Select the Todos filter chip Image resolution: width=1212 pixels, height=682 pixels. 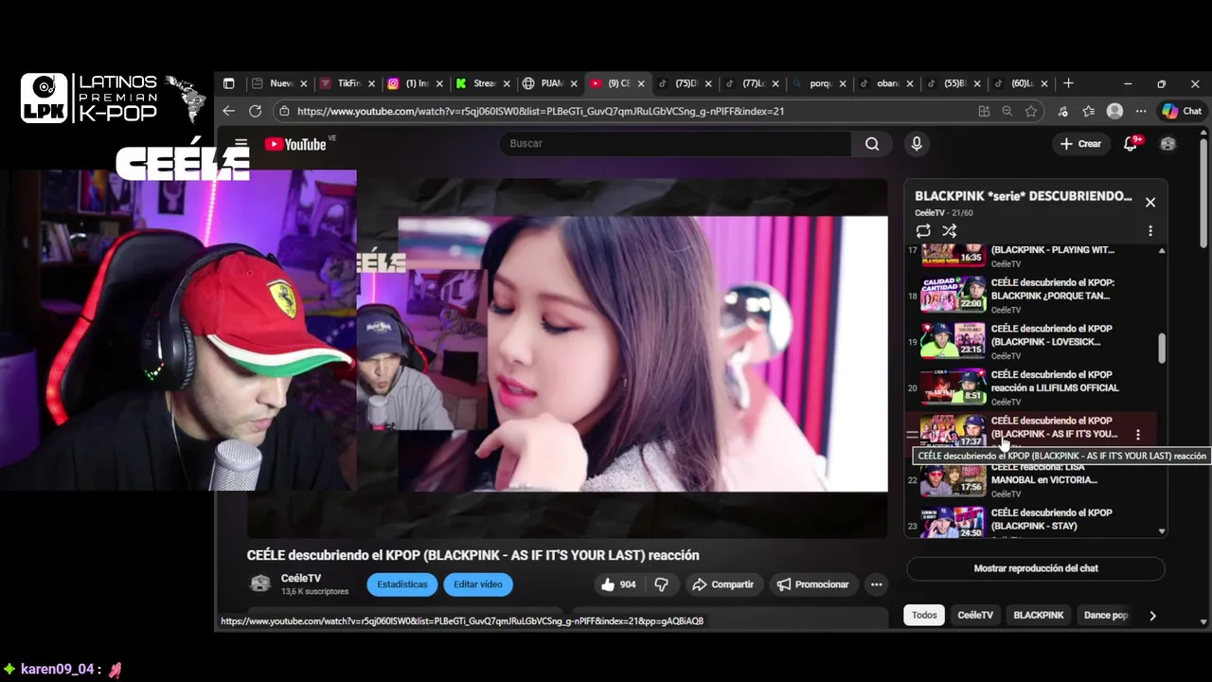(924, 615)
